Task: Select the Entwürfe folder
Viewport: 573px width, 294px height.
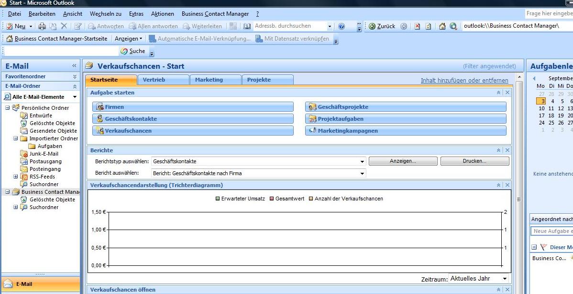Action: coord(41,115)
